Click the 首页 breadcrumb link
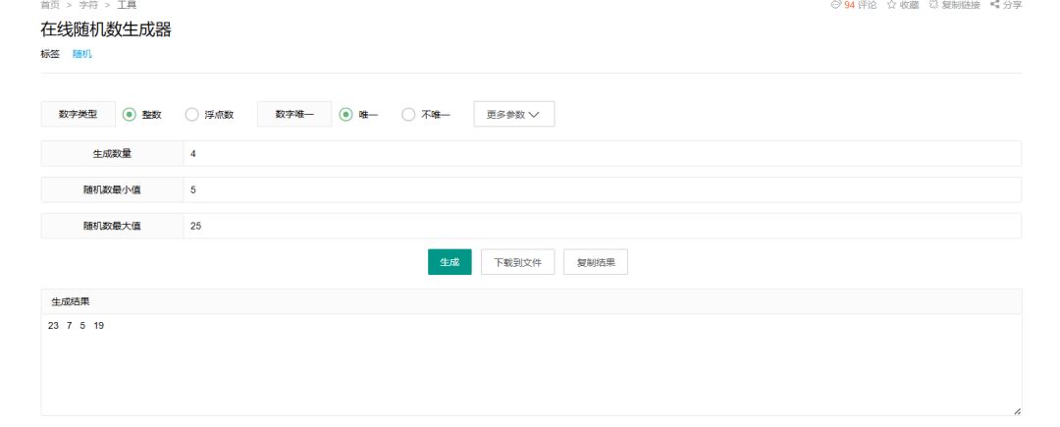The width and height of the screenshot is (1060, 427). (x=50, y=5)
